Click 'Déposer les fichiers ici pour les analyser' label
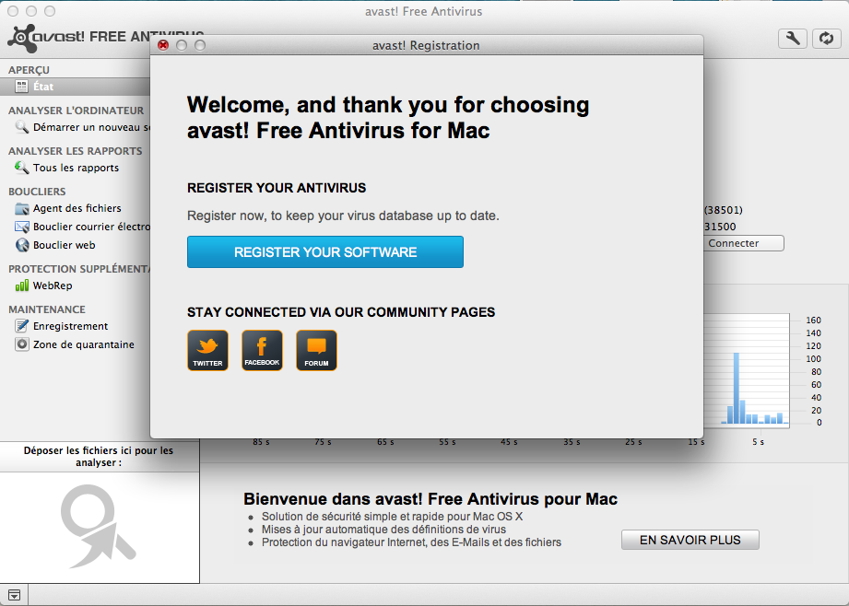The image size is (849, 606). tap(99, 456)
